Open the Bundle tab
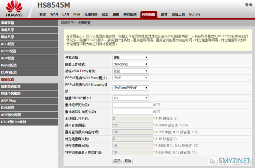Screen dimensions: 255x168 [195, 14]
